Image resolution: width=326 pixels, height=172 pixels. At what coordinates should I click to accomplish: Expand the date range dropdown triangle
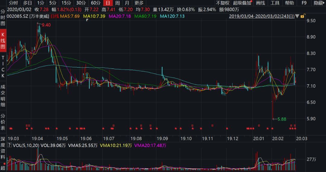298,16
